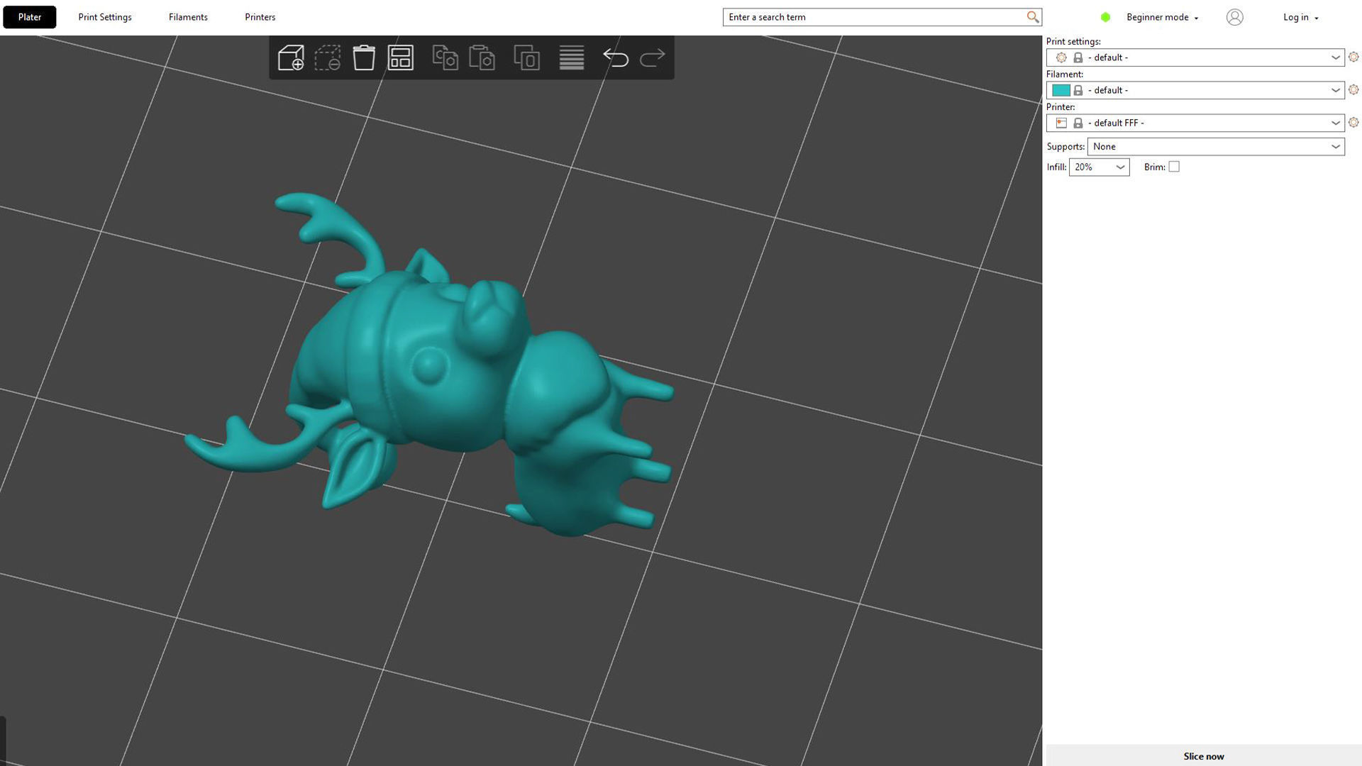Viewport: 1362px width, 766px height.
Task: Click the Slice now button
Action: click(x=1204, y=756)
